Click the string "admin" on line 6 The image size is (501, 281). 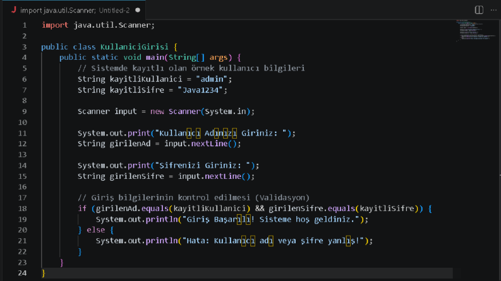coord(212,79)
